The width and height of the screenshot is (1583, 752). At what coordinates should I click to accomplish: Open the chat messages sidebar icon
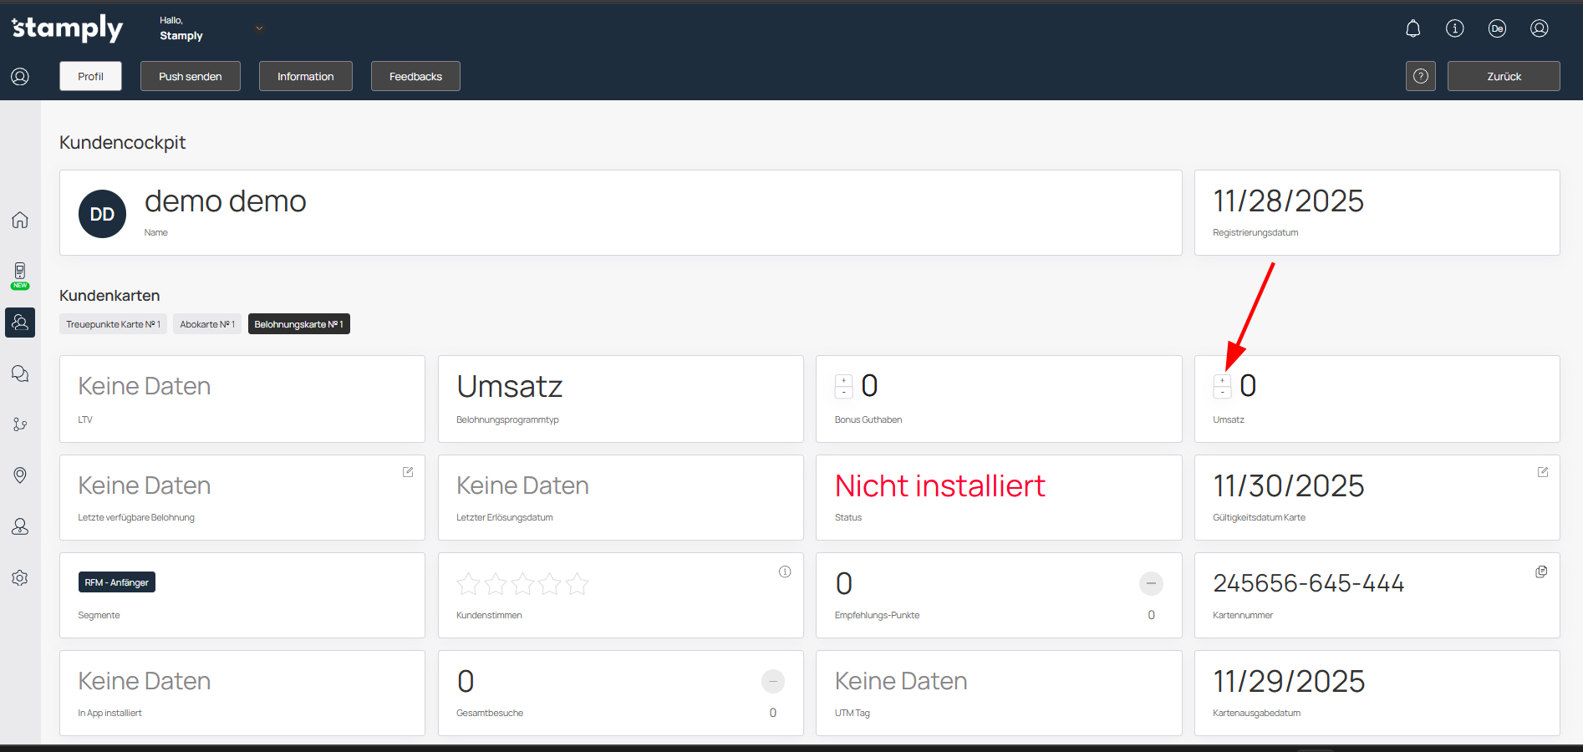tap(20, 373)
